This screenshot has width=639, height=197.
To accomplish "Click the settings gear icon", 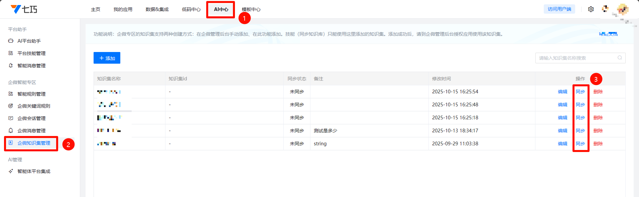I will click(x=591, y=9).
